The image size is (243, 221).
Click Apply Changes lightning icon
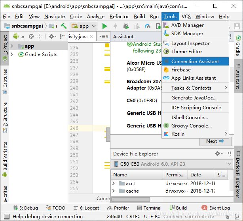coord(115,26)
